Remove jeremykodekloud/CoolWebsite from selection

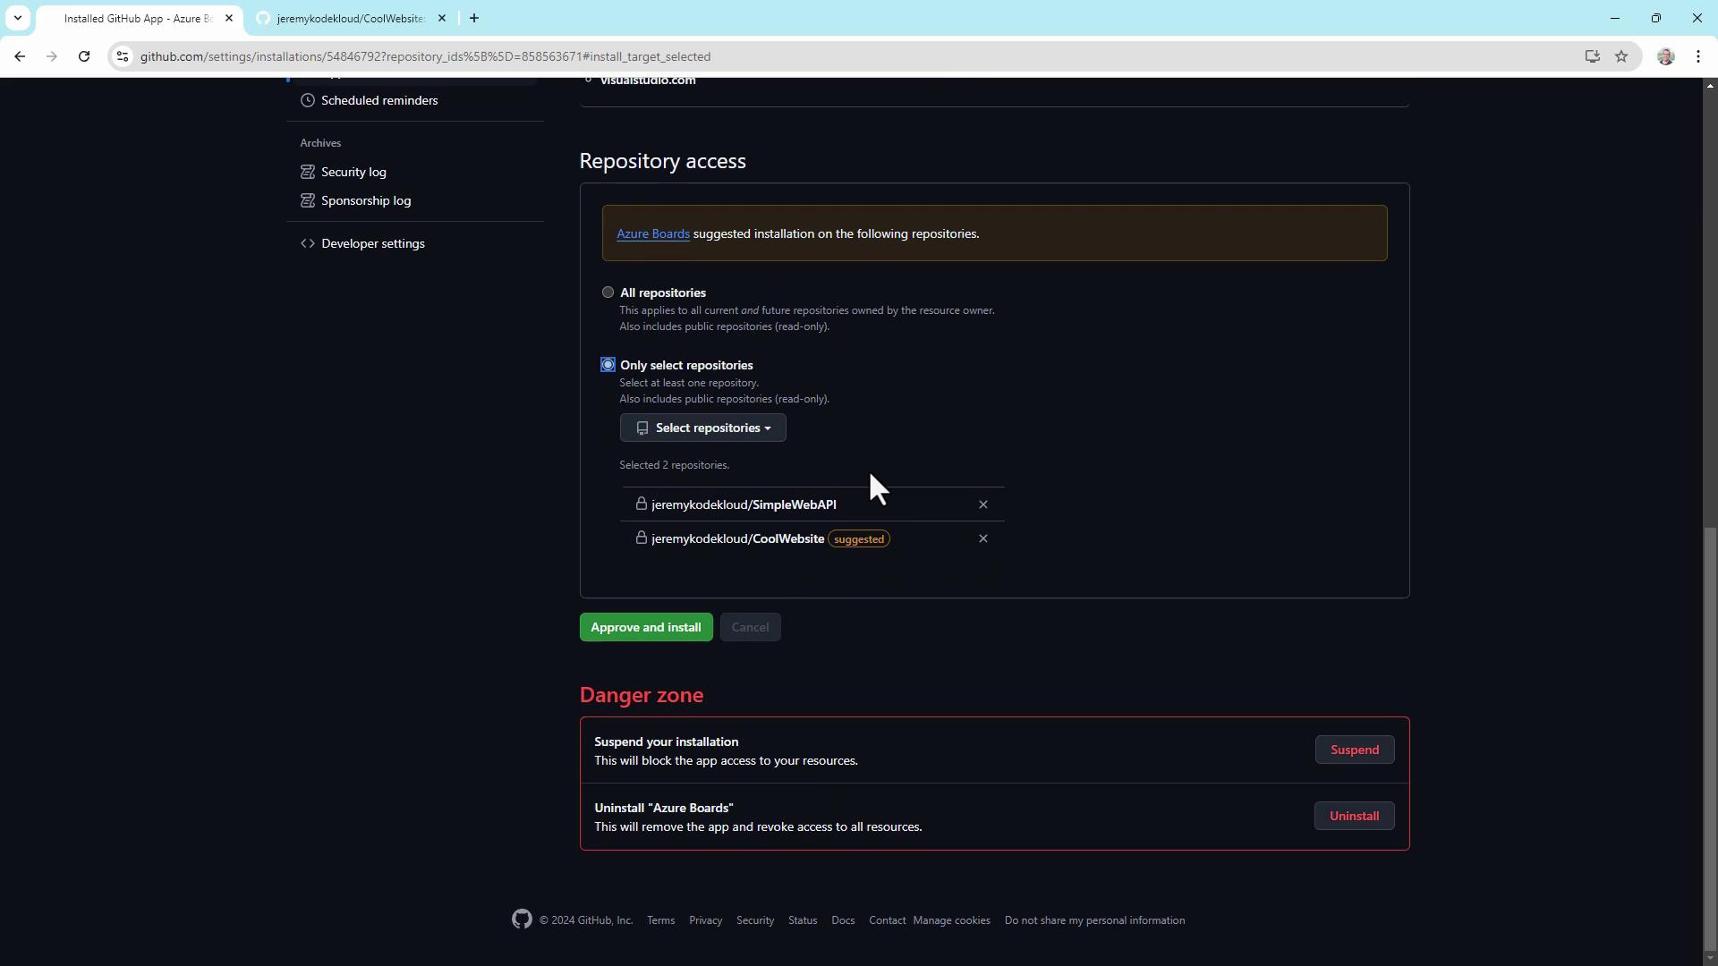983,538
